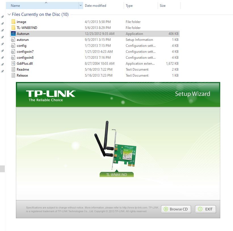The height and width of the screenshot is (231, 233).
Task: Select the image folder name
Action: coord(21,22)
